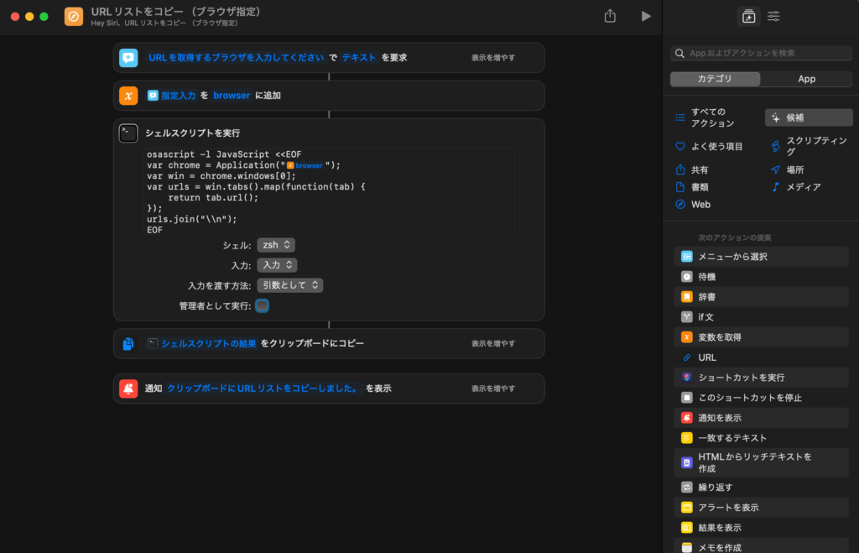Click the shell script code text area

[327, 191]
